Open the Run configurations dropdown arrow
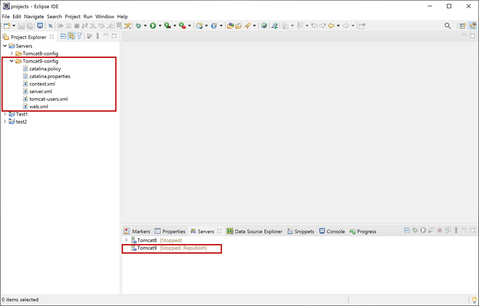The height and width of the screenshot is (306, 479). [x=160, y=26]
